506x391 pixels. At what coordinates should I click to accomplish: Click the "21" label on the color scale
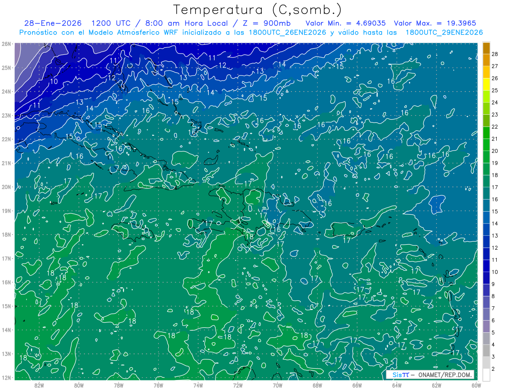[x=495, y=139]
